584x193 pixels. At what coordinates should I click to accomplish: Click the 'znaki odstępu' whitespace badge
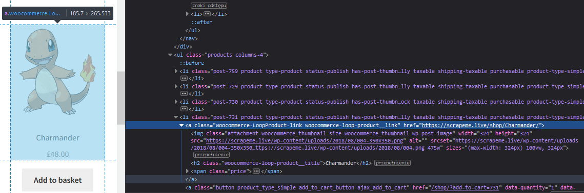pyautogui.click(x=209, y=6)
